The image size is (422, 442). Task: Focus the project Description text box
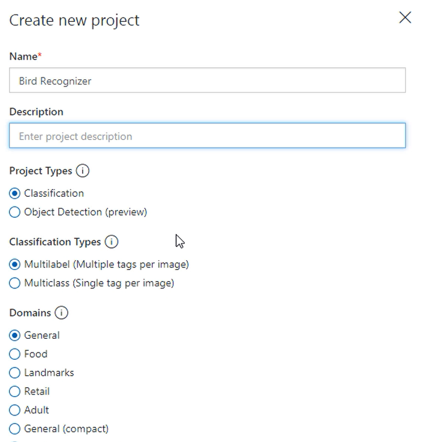tap(207, 136)
